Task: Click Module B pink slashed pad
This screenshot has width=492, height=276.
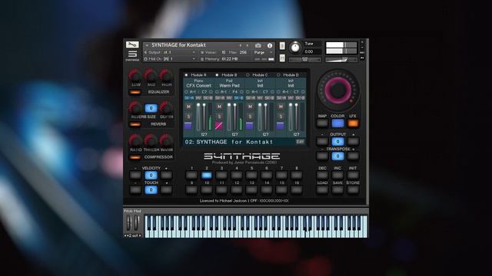Action: pos(218,126)
